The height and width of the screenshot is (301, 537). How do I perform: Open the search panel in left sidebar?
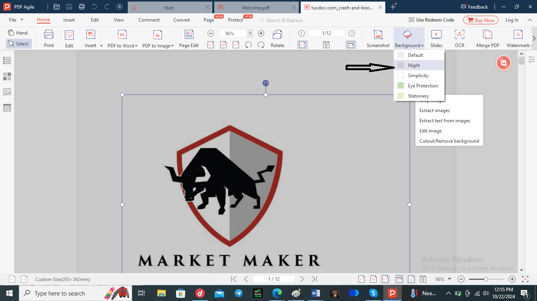[x=7, y=108]
